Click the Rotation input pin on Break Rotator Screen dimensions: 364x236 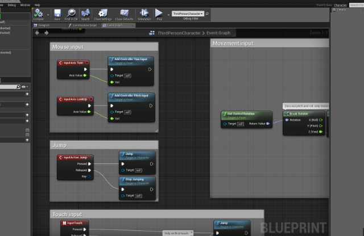point(287,120)
